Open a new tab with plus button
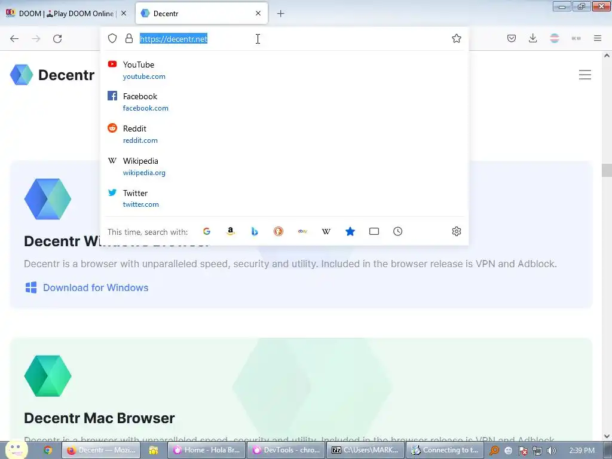 pos(281,14)
